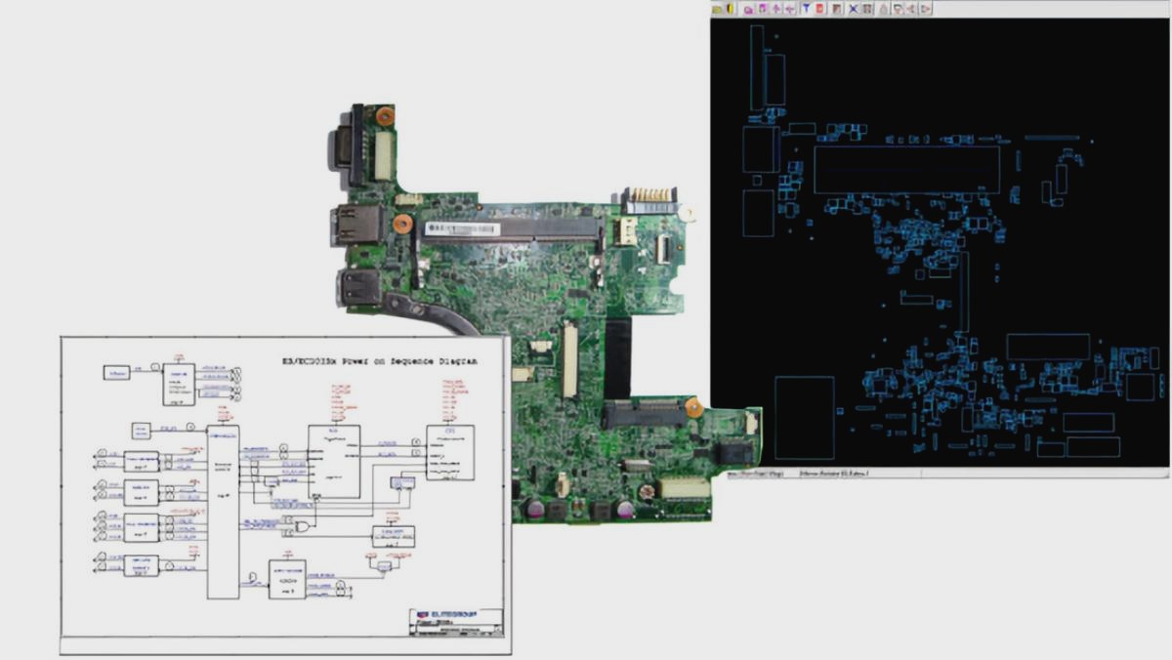Screen dimensions: 1172x660
Task: Click the magenta magnifier search icon
Action: [x=749, y=9]
